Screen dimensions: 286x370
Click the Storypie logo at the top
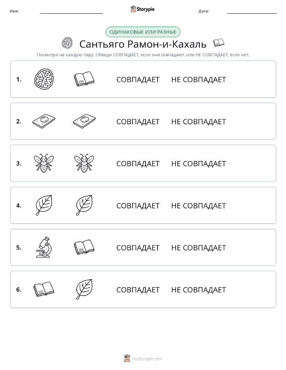click(142, 9)
